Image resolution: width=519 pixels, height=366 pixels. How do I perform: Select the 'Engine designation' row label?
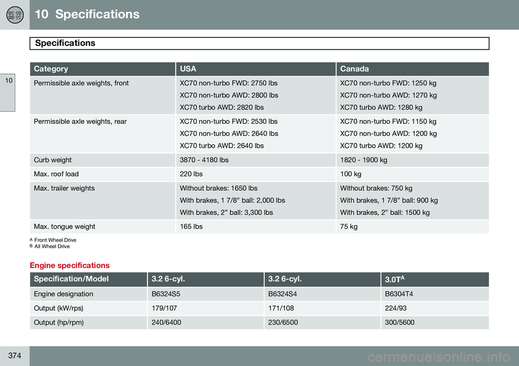64,294
